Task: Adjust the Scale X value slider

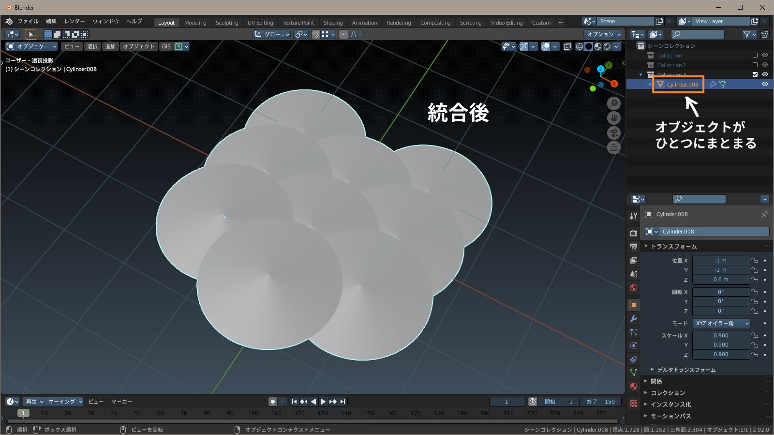Action: click(721, 335)
